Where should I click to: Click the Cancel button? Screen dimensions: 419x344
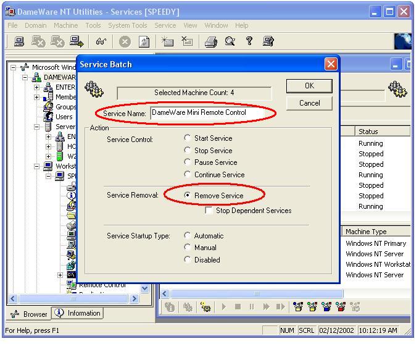coord(309,103)
